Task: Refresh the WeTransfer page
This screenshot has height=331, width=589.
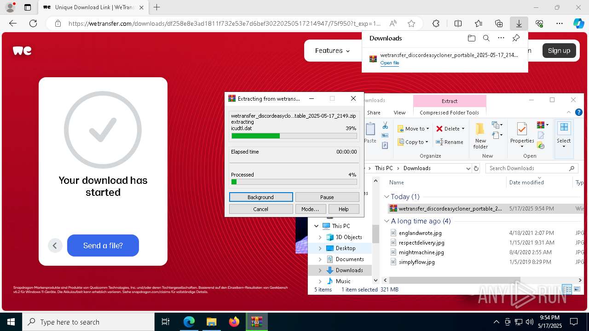Action: [x=33, y=23]
